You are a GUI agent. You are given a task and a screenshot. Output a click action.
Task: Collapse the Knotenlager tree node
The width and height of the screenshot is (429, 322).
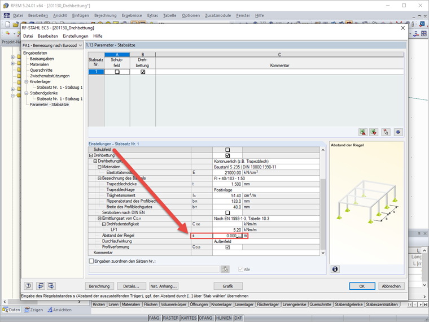pyautogui.click(x=27, y=81)
